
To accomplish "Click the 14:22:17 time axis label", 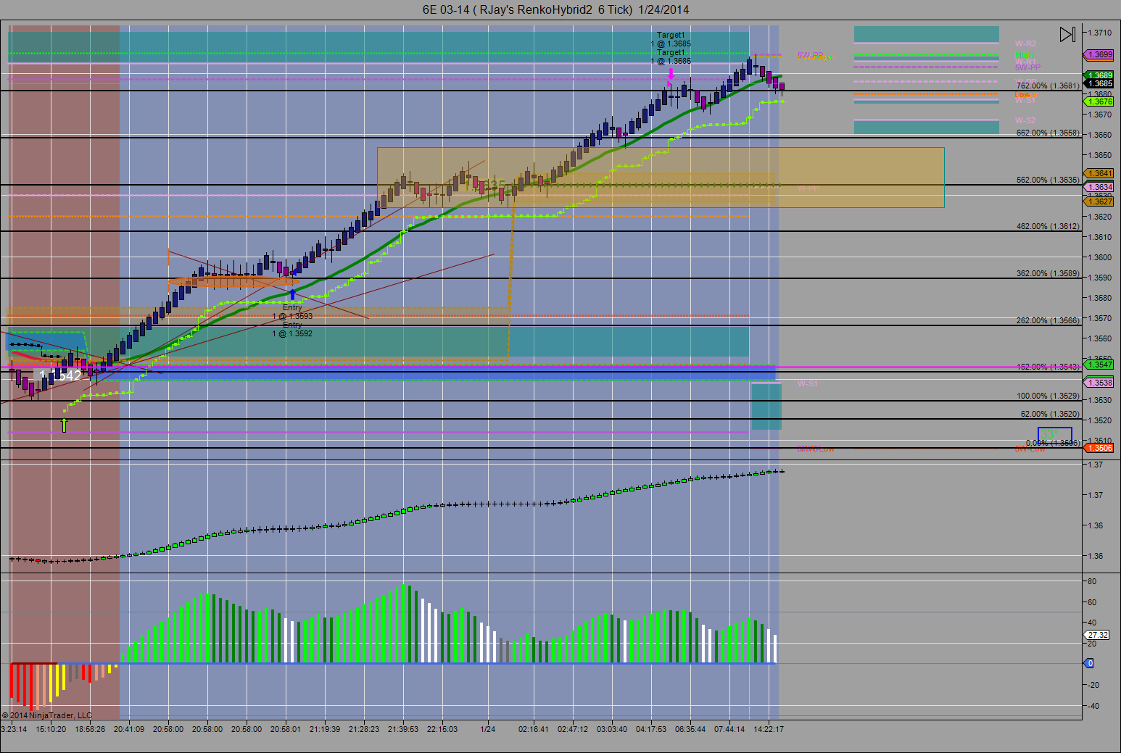I will 769,728.
